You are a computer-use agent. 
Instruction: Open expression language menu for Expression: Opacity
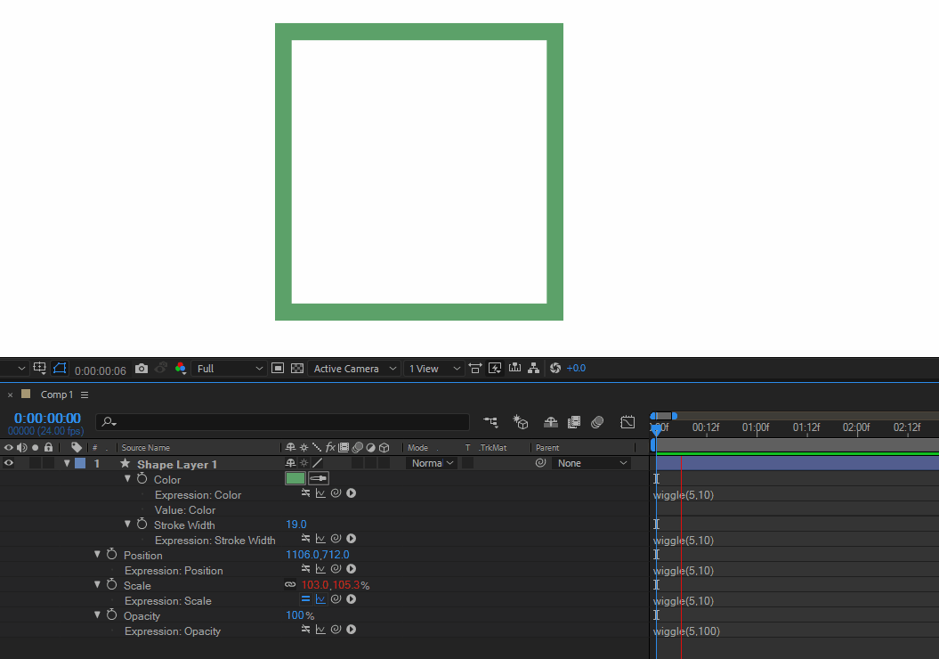click(x=352, y=629)
